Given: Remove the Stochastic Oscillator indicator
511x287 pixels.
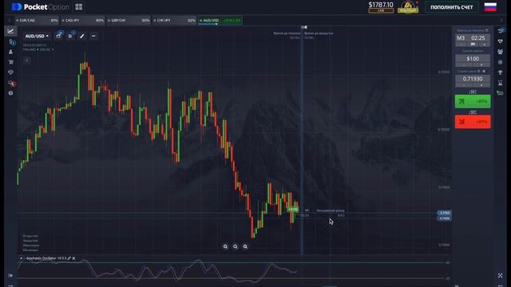Looking at the screenshot, I should 73,258.
